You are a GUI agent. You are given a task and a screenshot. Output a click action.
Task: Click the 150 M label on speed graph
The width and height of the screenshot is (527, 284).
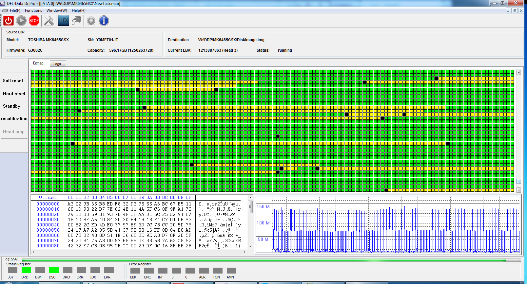pyautogui.click(x=263, y=206)
